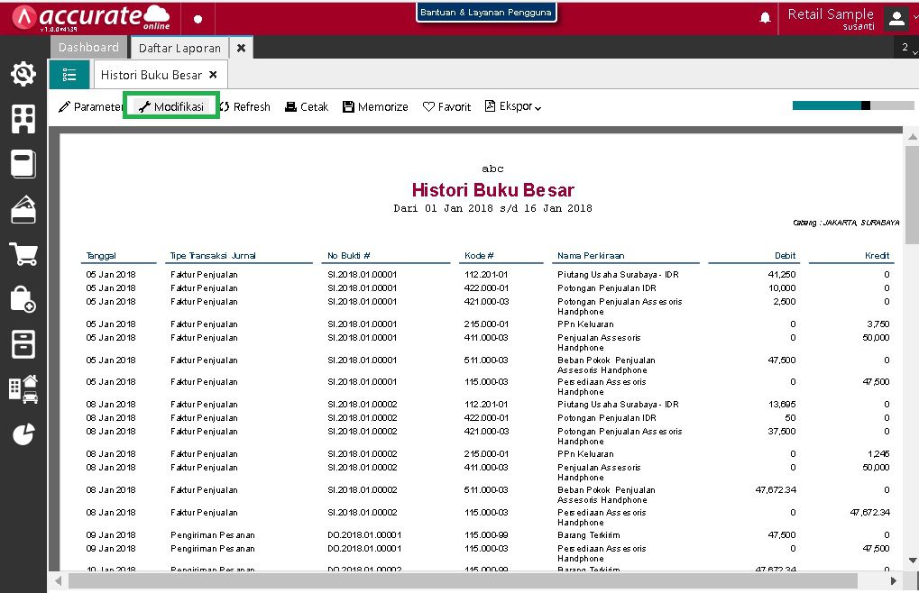Open the inventory cabinet module
The height and width of the screenshot is (593, 919).
pyautogui.click(x=23, y=343)
